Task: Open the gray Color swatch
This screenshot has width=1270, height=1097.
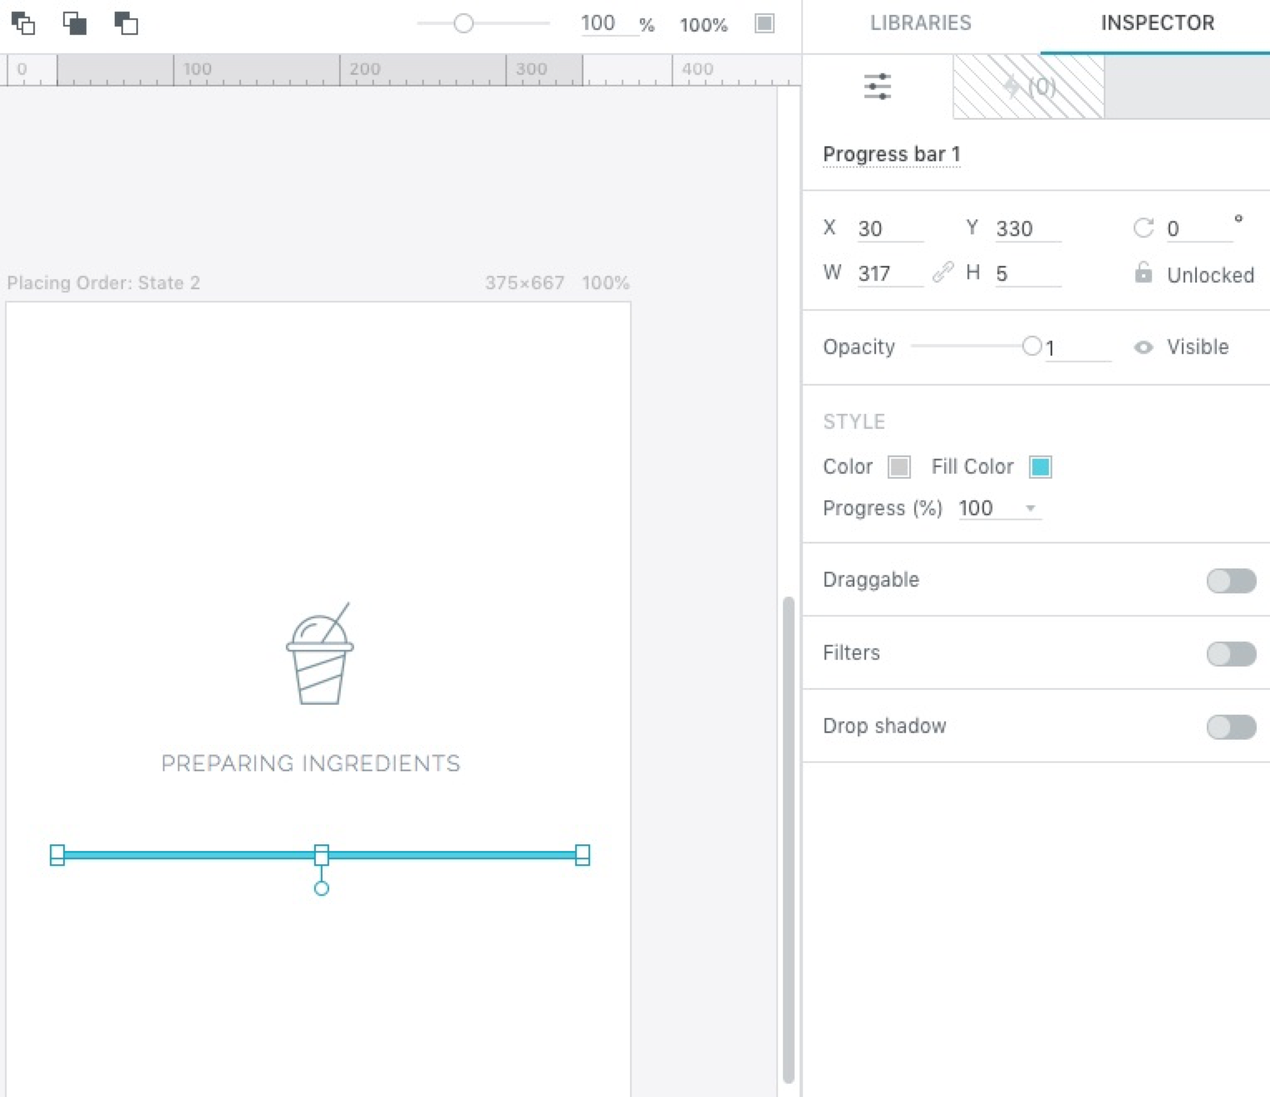Action: coord(899,467)
